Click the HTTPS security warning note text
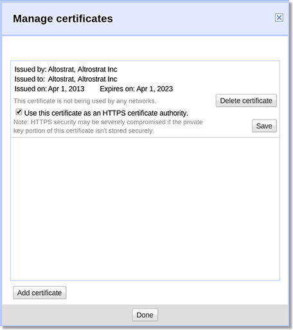Viewport: 293px width, 330px height. click(108, 126)
